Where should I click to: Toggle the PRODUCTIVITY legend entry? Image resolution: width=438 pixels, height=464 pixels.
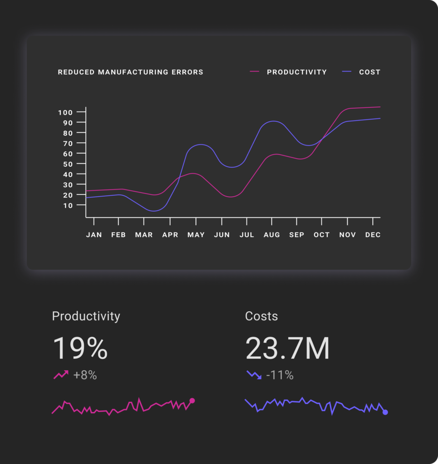[x=296, y=72]
